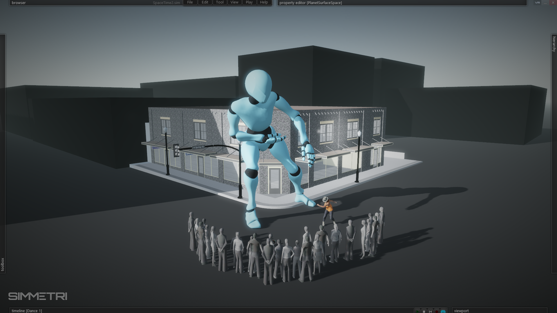
Task: Expand the property editor PlanetSurfaceSpace panel
Action: point(310,3)
